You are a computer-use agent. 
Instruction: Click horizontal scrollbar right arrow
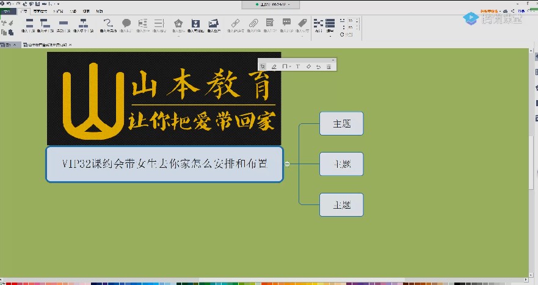click(x=526, y=280)
